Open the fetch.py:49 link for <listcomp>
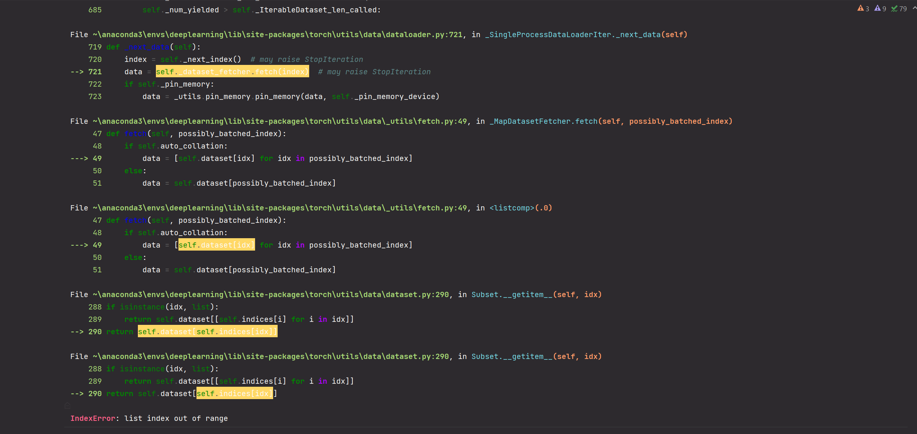Image resolution: width=917 pixels, height=434 pixels. (x=280, y=208)
